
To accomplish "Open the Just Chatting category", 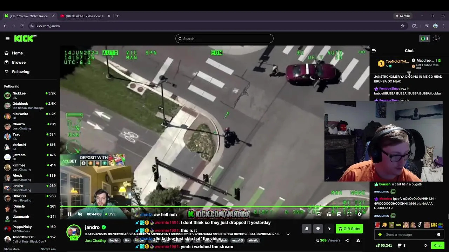I will (x=95, y=241).
